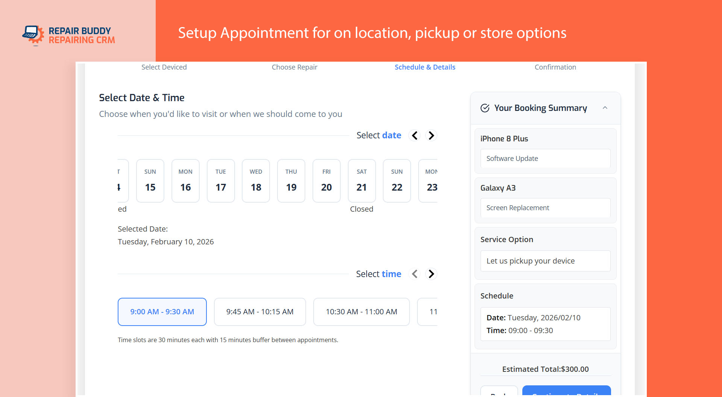Image resolution: width=722 pixels, height=397 pixels.
Task: Click the Screen Replacement repair entry
Action: pyautogui.click(x=545, y=208)
